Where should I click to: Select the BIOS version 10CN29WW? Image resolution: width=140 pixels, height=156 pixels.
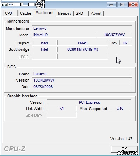point(82,80)
